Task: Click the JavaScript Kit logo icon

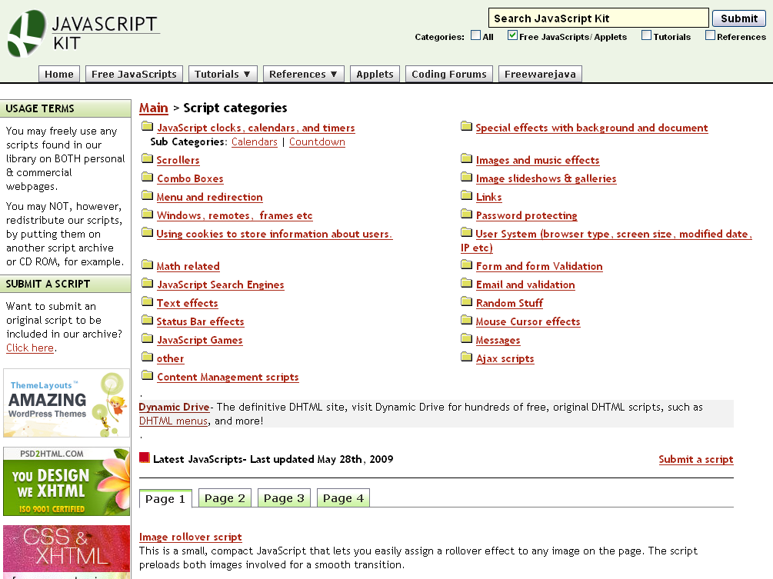Action: click(x=27, y=33)
